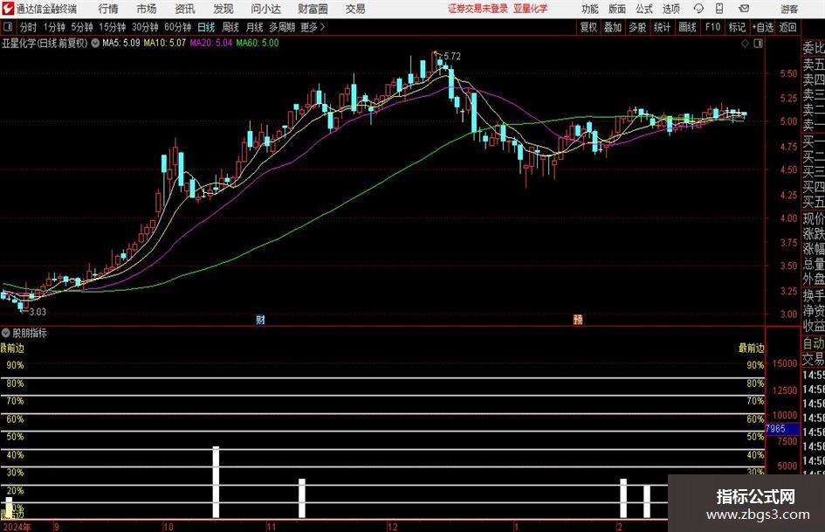Viewport: 825px width, 532px height.
Task: Click the 多股 multi-stock toolbar button
Action: pos(637,27)
